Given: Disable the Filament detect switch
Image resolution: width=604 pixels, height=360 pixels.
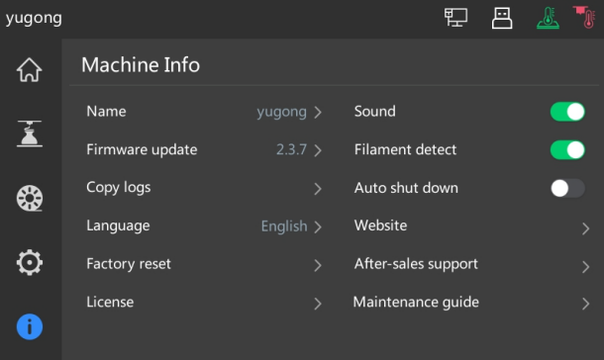Looking at the screenshot, I should pos(567,150).
